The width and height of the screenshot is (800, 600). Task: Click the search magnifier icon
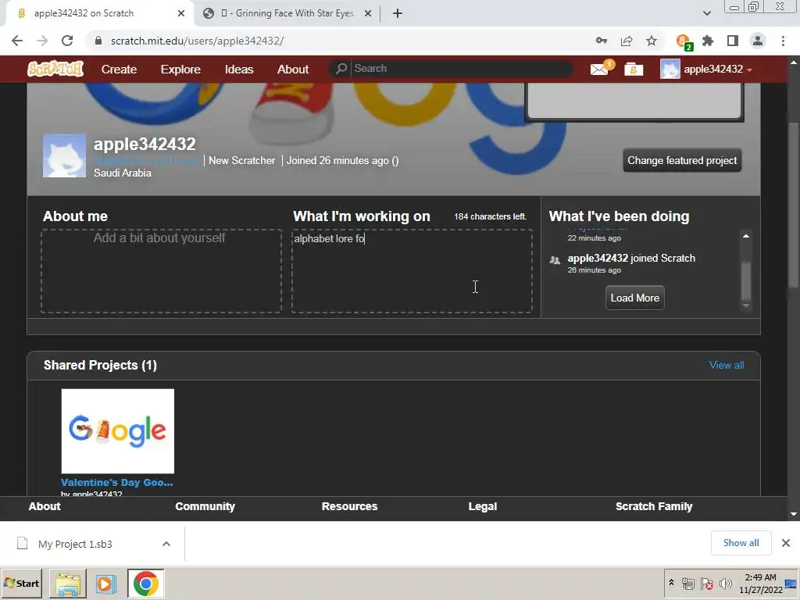click(x=341, y=69)
